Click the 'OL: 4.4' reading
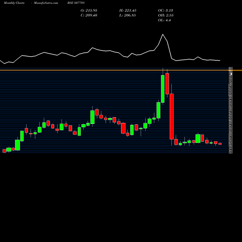Screen dimensions: 242x242 pyautogui.click(x=165, y=20)
